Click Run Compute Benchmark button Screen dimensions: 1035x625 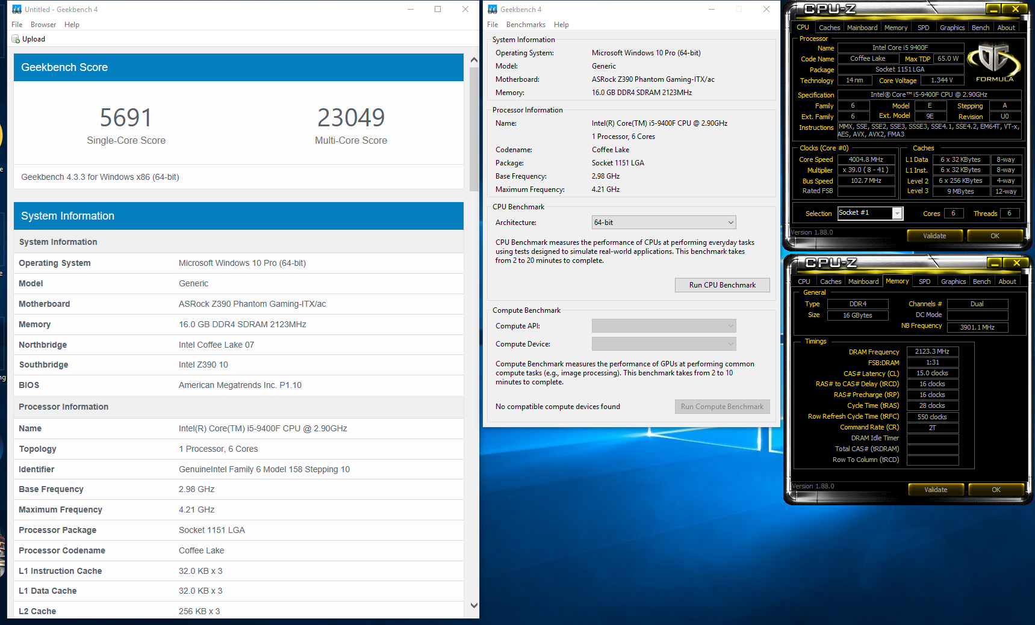click(723, 407)
